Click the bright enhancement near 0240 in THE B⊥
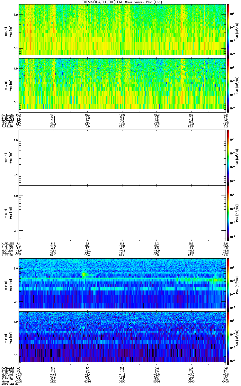Viewport: 241px width, 386px height. [x=85, y=274]
